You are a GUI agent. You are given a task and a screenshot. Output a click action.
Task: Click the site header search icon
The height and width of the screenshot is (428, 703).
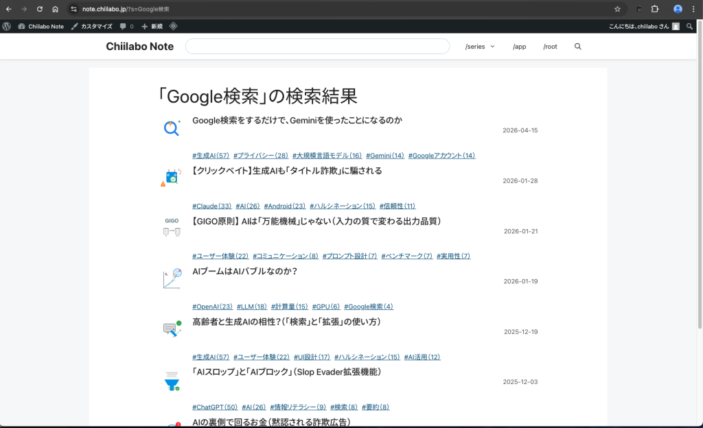coord(578,47)
